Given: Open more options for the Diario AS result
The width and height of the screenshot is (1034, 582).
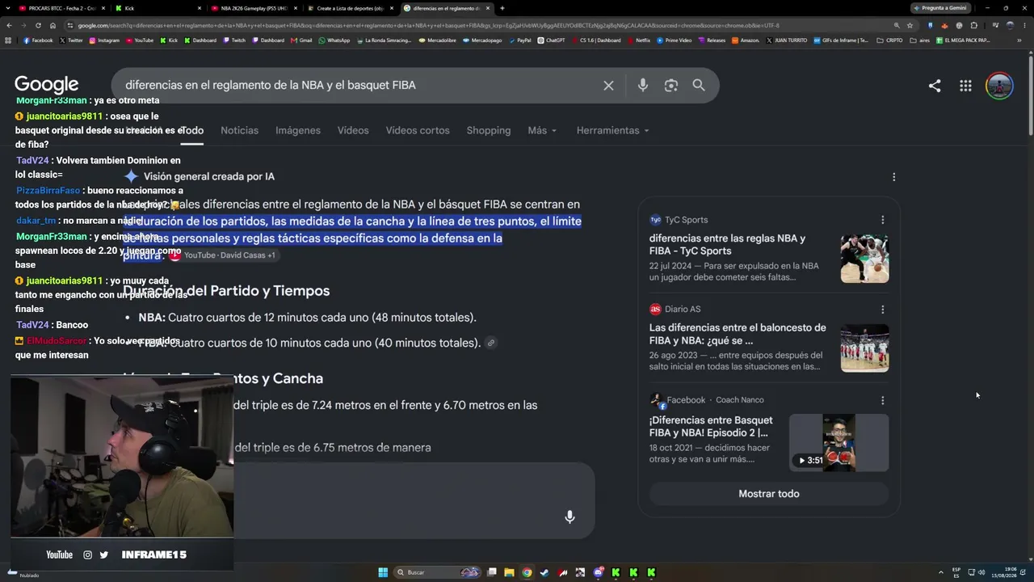Looking at the screenshot, I should [x=882, y=309].
